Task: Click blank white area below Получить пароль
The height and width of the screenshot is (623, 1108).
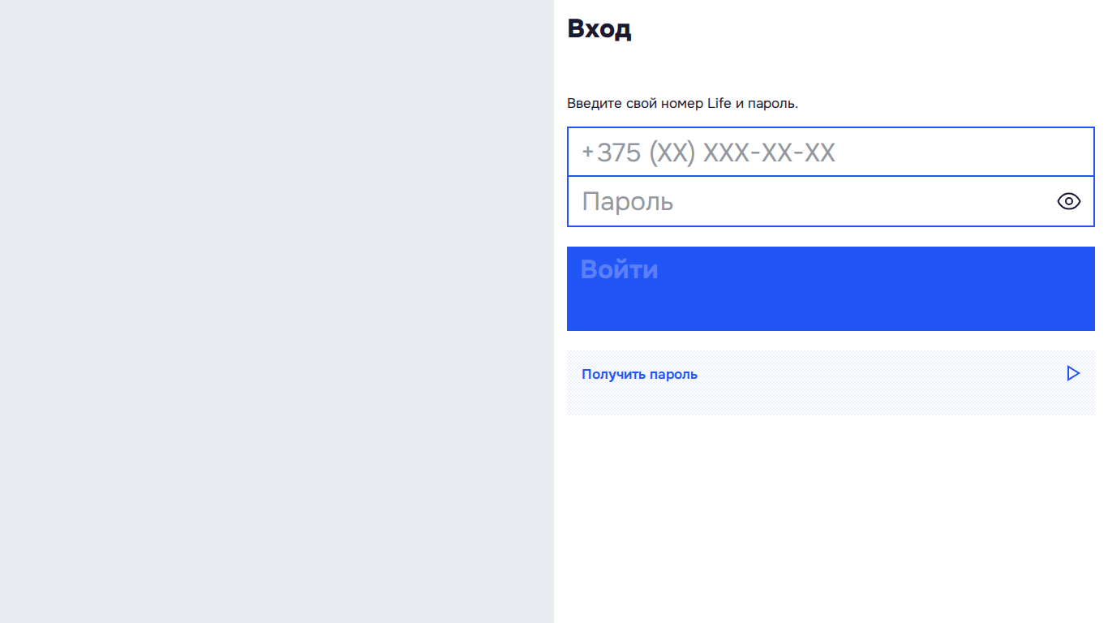Action: 831,519
